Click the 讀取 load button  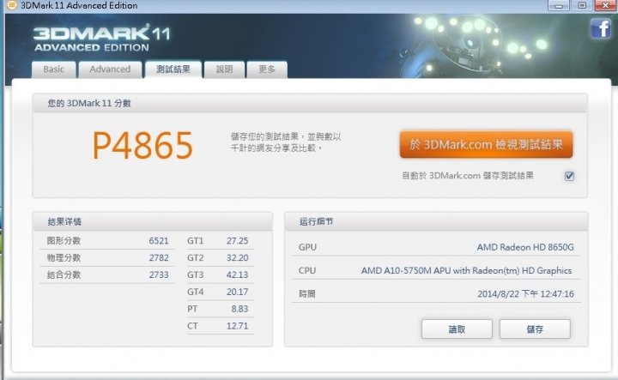(457, 329)
